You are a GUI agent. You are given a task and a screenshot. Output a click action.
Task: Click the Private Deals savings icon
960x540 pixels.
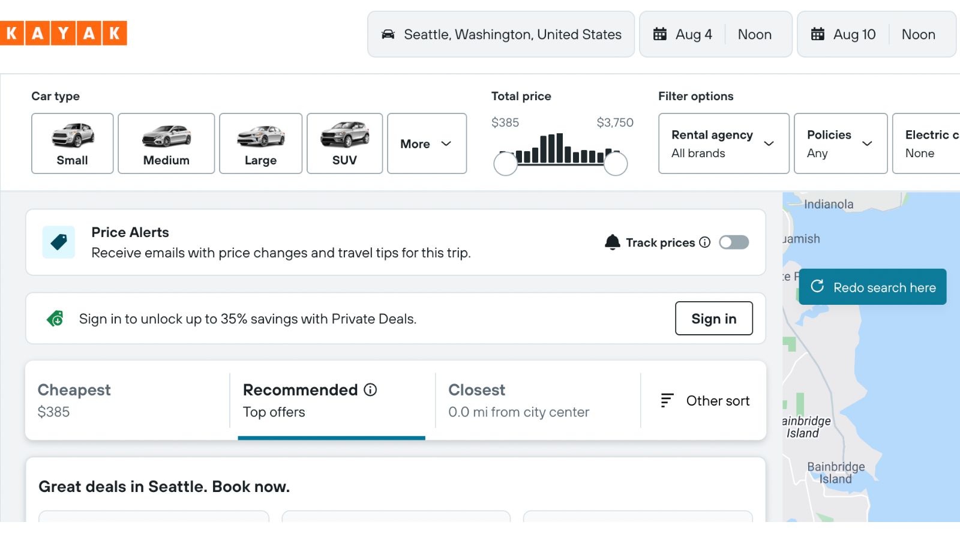pos(56,319)
